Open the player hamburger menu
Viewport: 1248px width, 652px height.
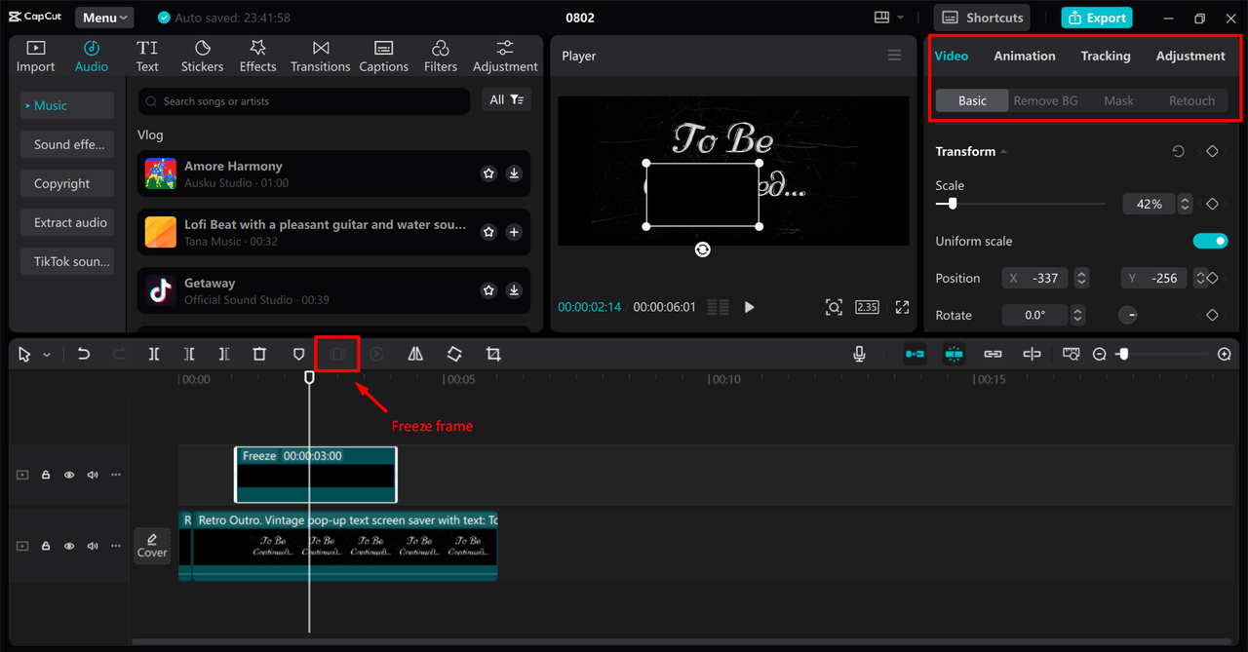point(894,56)
